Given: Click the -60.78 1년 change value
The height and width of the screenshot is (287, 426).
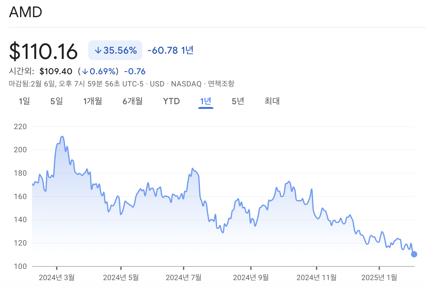Looking at the screenshot, I should (x=170, y=50).
